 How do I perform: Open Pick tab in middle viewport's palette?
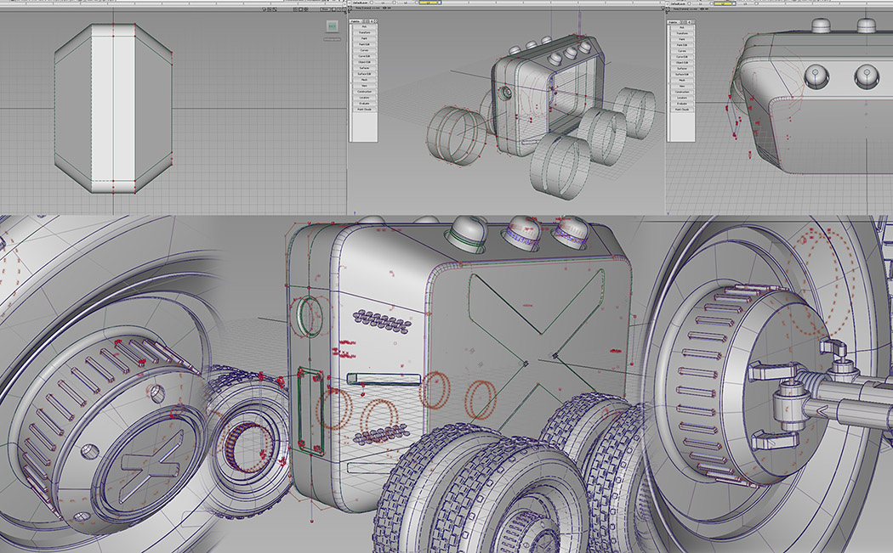coord(363,27)
